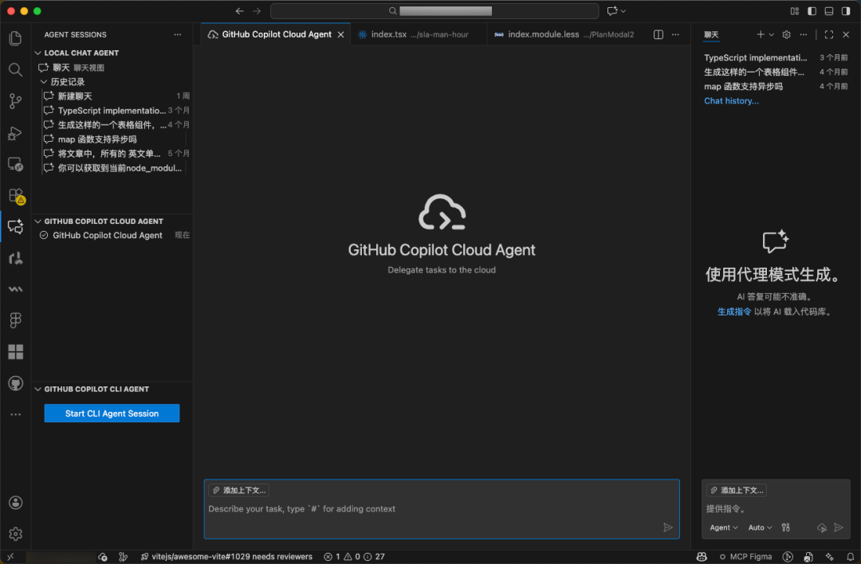Open notifications bell in status bar
The height and width of the screenshot is (564, 861).
850,557
